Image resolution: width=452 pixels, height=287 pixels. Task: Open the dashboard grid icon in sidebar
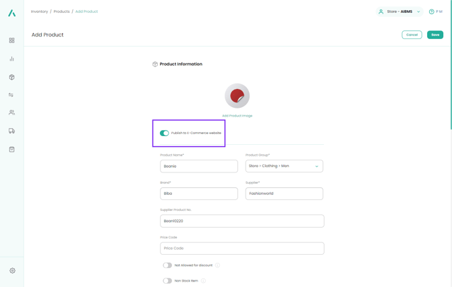[11, 40]
